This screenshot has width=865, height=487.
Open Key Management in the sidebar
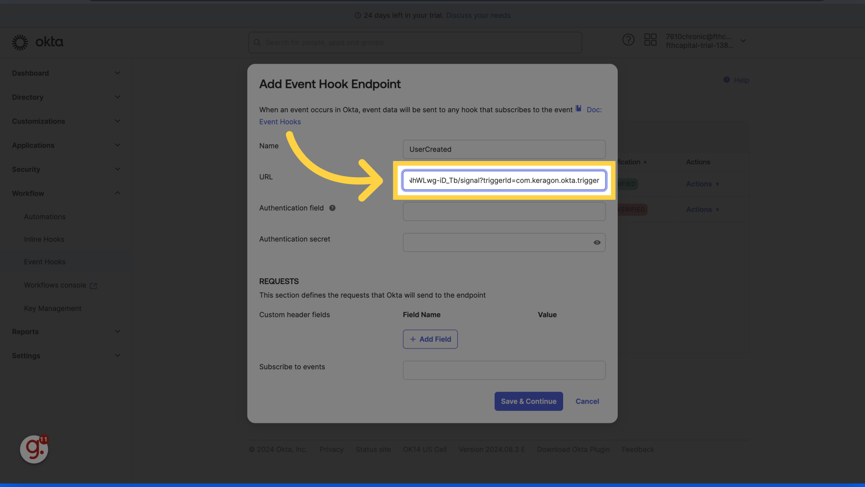click(53, 308)
